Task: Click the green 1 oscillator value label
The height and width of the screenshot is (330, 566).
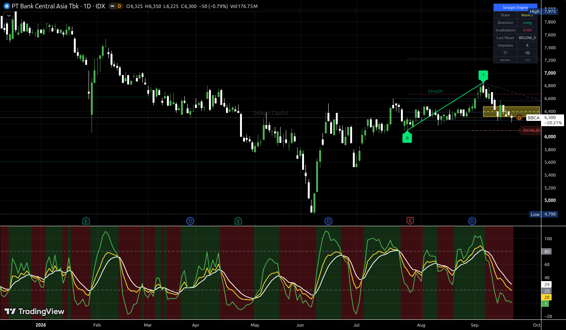Action: point(546,304)
